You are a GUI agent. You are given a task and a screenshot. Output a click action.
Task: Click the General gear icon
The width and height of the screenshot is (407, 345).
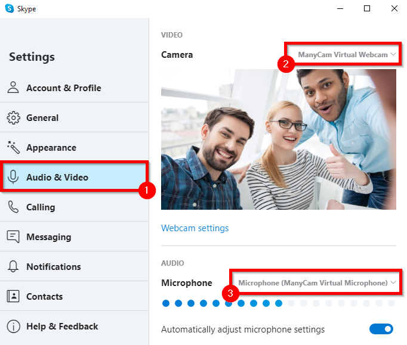click(x=13, y=117)
